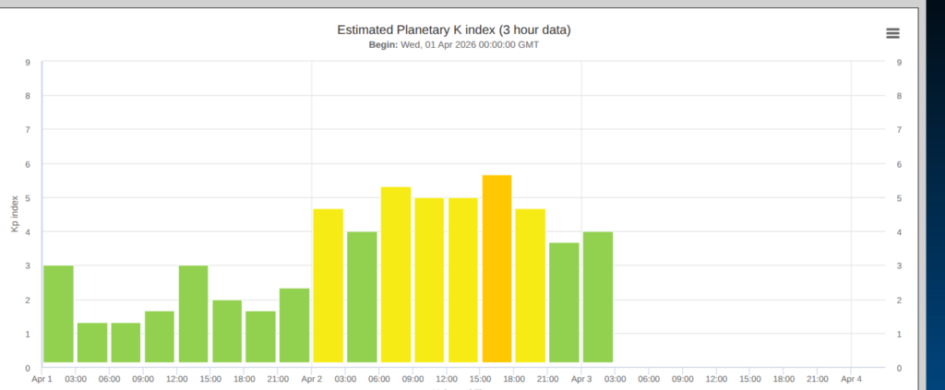
Task: Click the 'Begin' date subtitle text
Action: (453, 44)
